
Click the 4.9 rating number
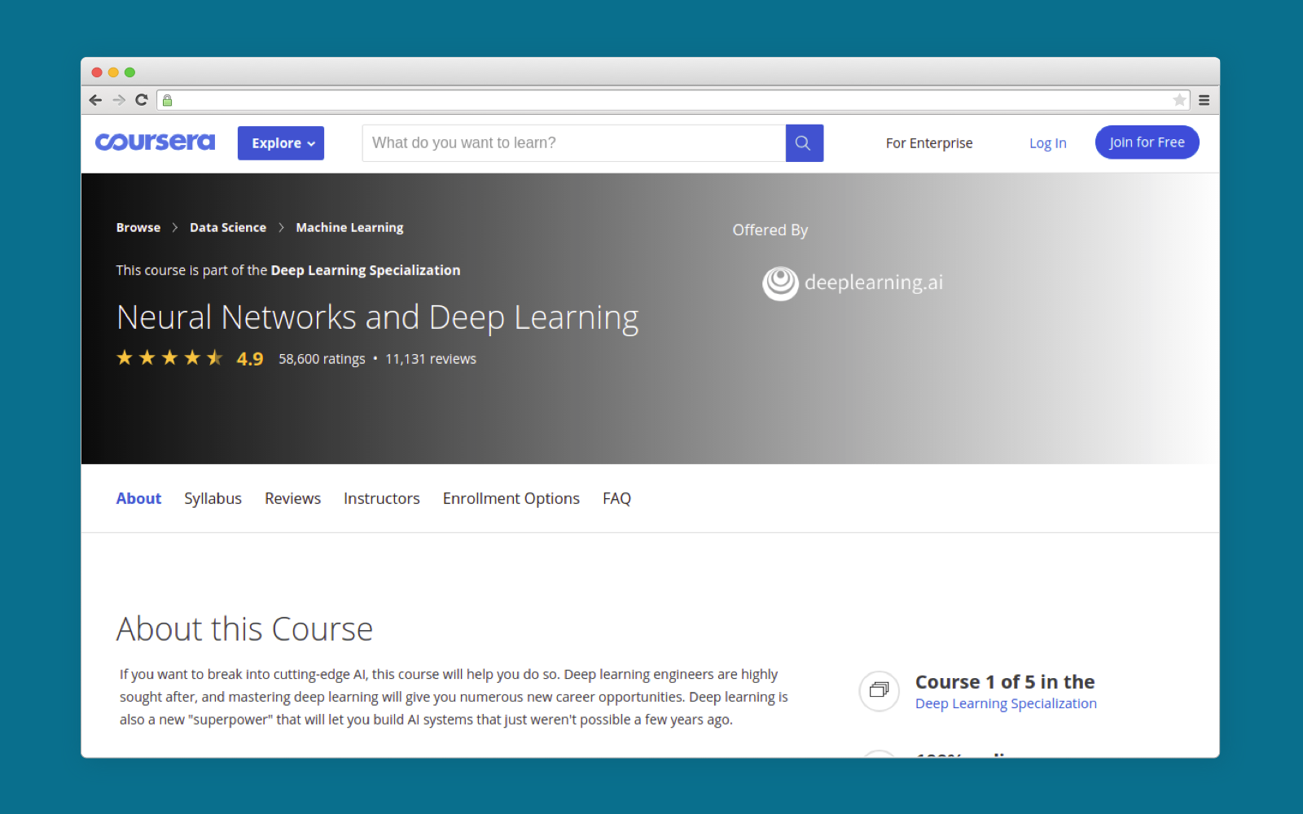[250, 359]
